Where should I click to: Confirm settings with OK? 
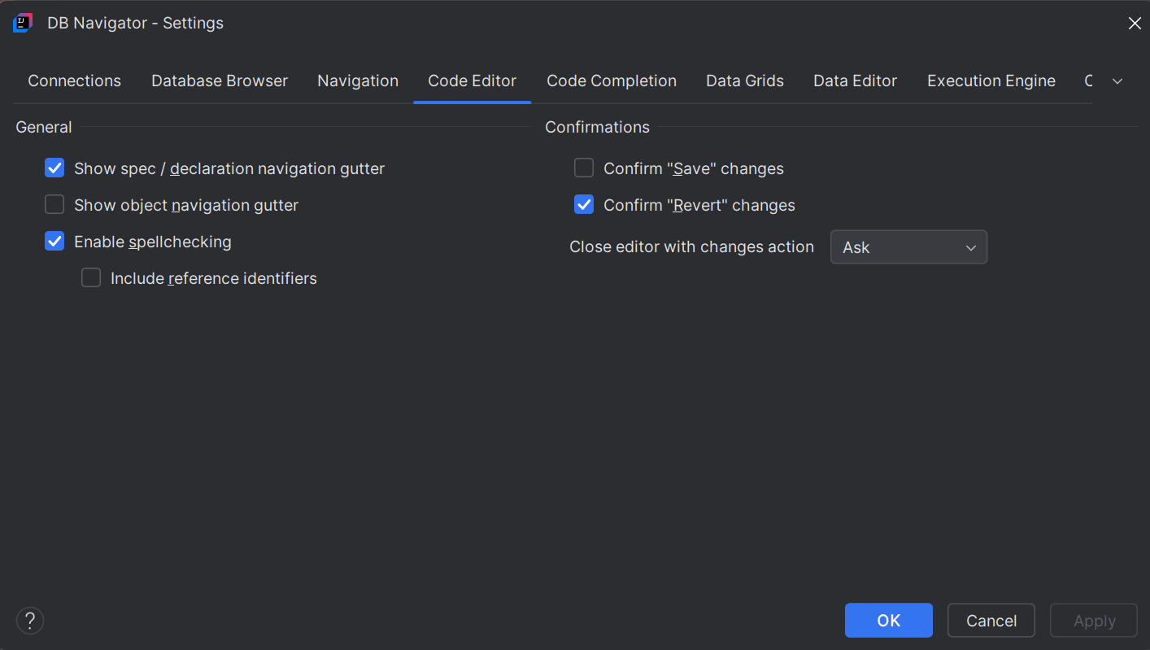tap(888, 620)
